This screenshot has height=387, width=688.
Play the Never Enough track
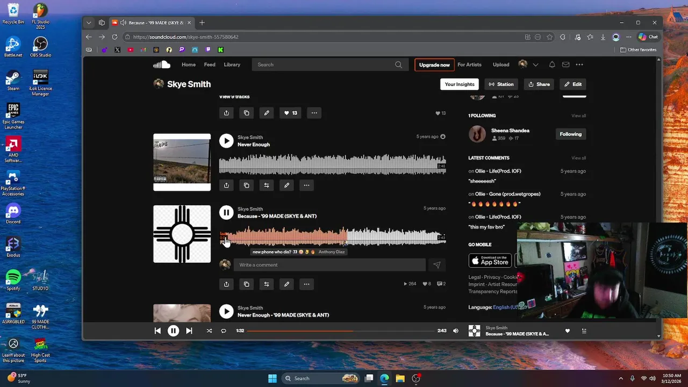[x=226, y=141]
